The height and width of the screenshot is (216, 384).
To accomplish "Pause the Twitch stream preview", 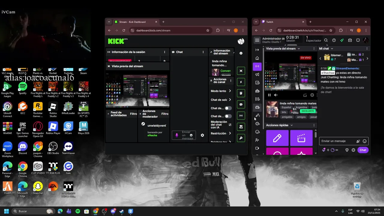I will coord(269,95).
